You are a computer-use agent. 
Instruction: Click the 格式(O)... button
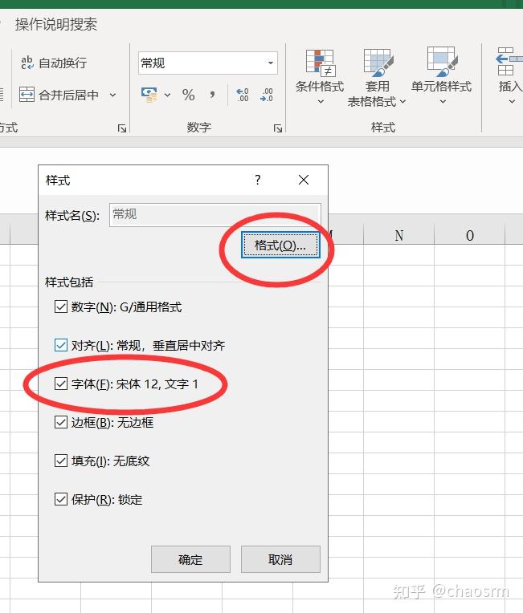coord(280,246)
